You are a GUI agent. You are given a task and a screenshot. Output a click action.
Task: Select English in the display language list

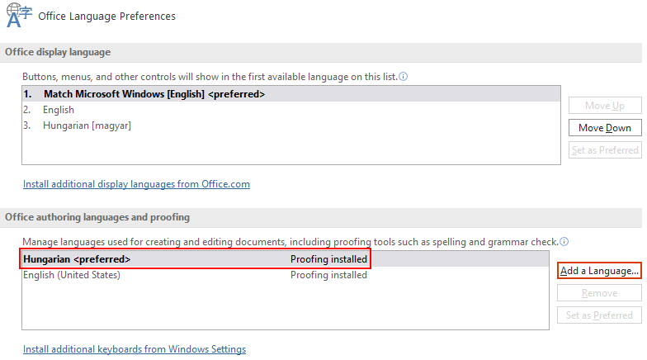59,110
